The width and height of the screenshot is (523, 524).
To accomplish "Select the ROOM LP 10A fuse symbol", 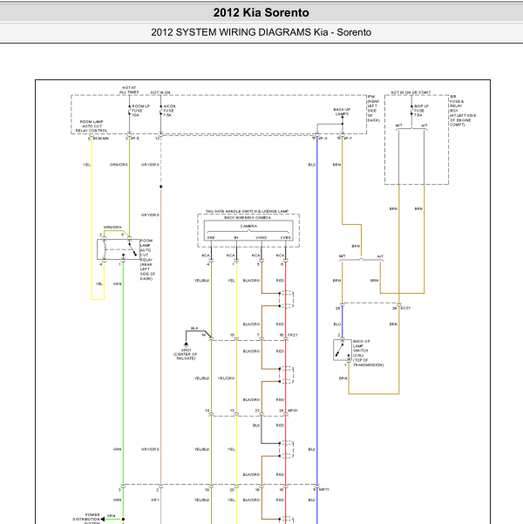I will [129, 110].
